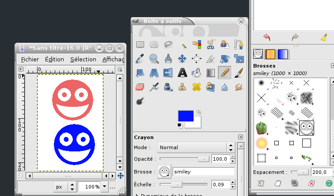Reset colors to default black and white

tap(180, 126)
